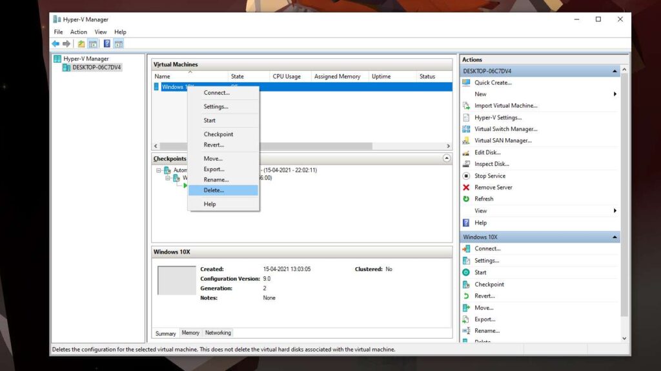Viewport: 661px width, 371px height.
Task: Switch to the Summary tab
Action: [165, 333]
